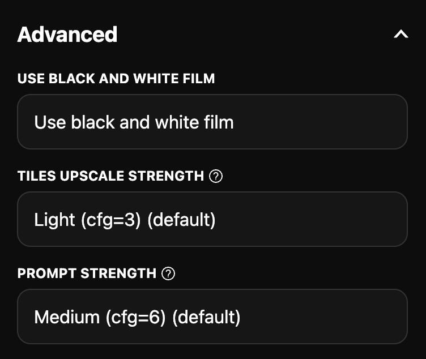This screenshot has height=359, width=426.
Task: Click the question mark beside Tiles Upscale Strength
Action: tap(216, 176)
